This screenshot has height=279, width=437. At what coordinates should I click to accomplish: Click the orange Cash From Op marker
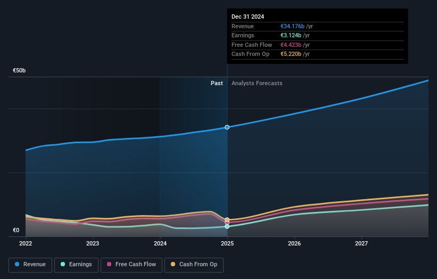tap(227, 220)
